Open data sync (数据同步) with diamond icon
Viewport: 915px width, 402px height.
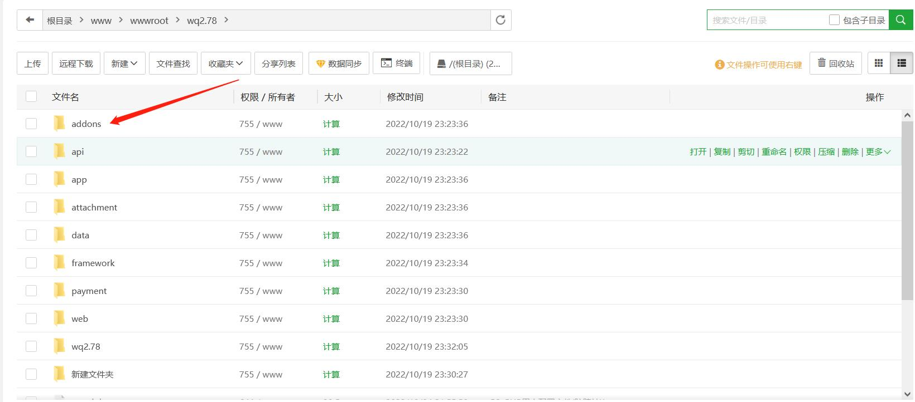(339, 63)
